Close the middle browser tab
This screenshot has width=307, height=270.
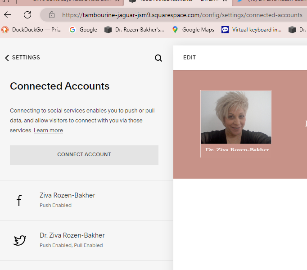(x=225, y=0)
